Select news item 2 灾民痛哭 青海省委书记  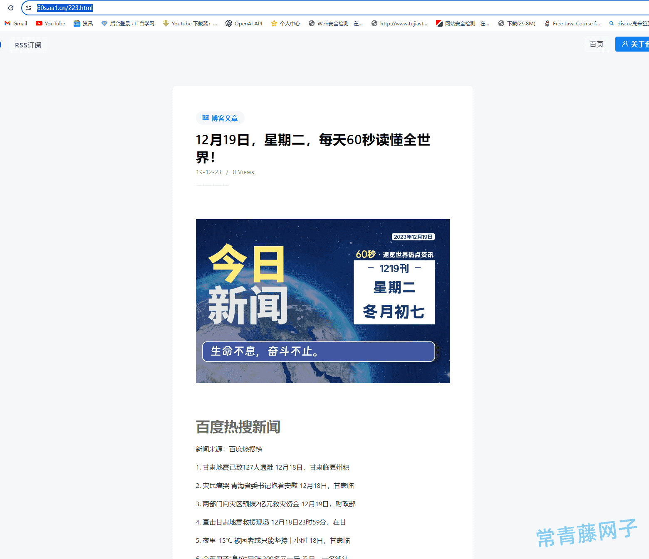(275, 486)
